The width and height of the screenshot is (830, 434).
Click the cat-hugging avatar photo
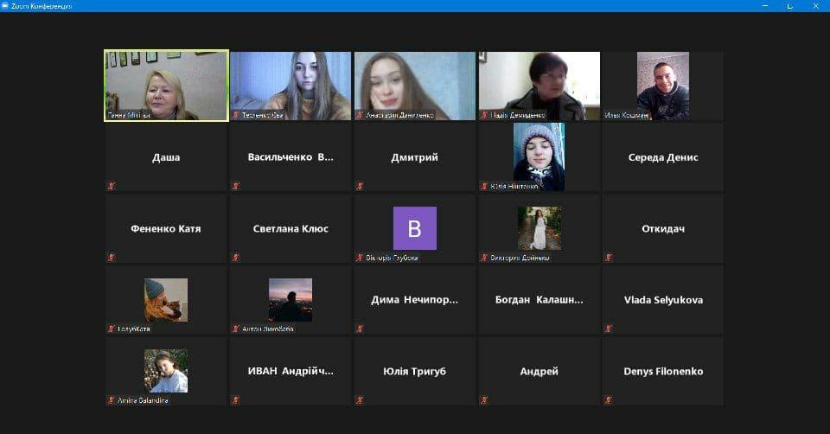click(x=166, y=300)
